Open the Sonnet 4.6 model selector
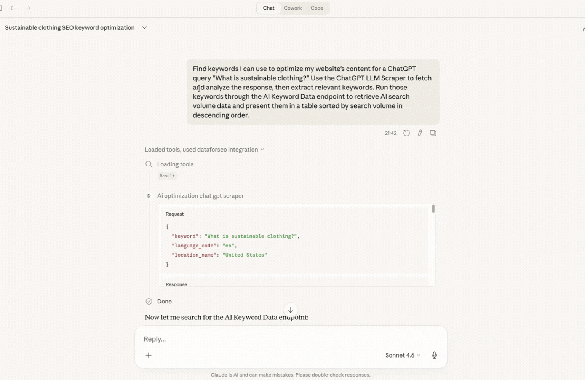The height and width of the screenshot is (380, 585). pos(403,355)
